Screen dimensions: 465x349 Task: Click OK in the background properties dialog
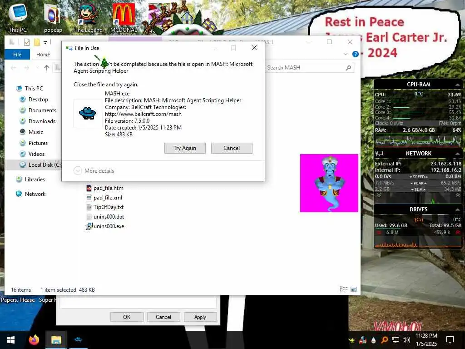point(127,317)
